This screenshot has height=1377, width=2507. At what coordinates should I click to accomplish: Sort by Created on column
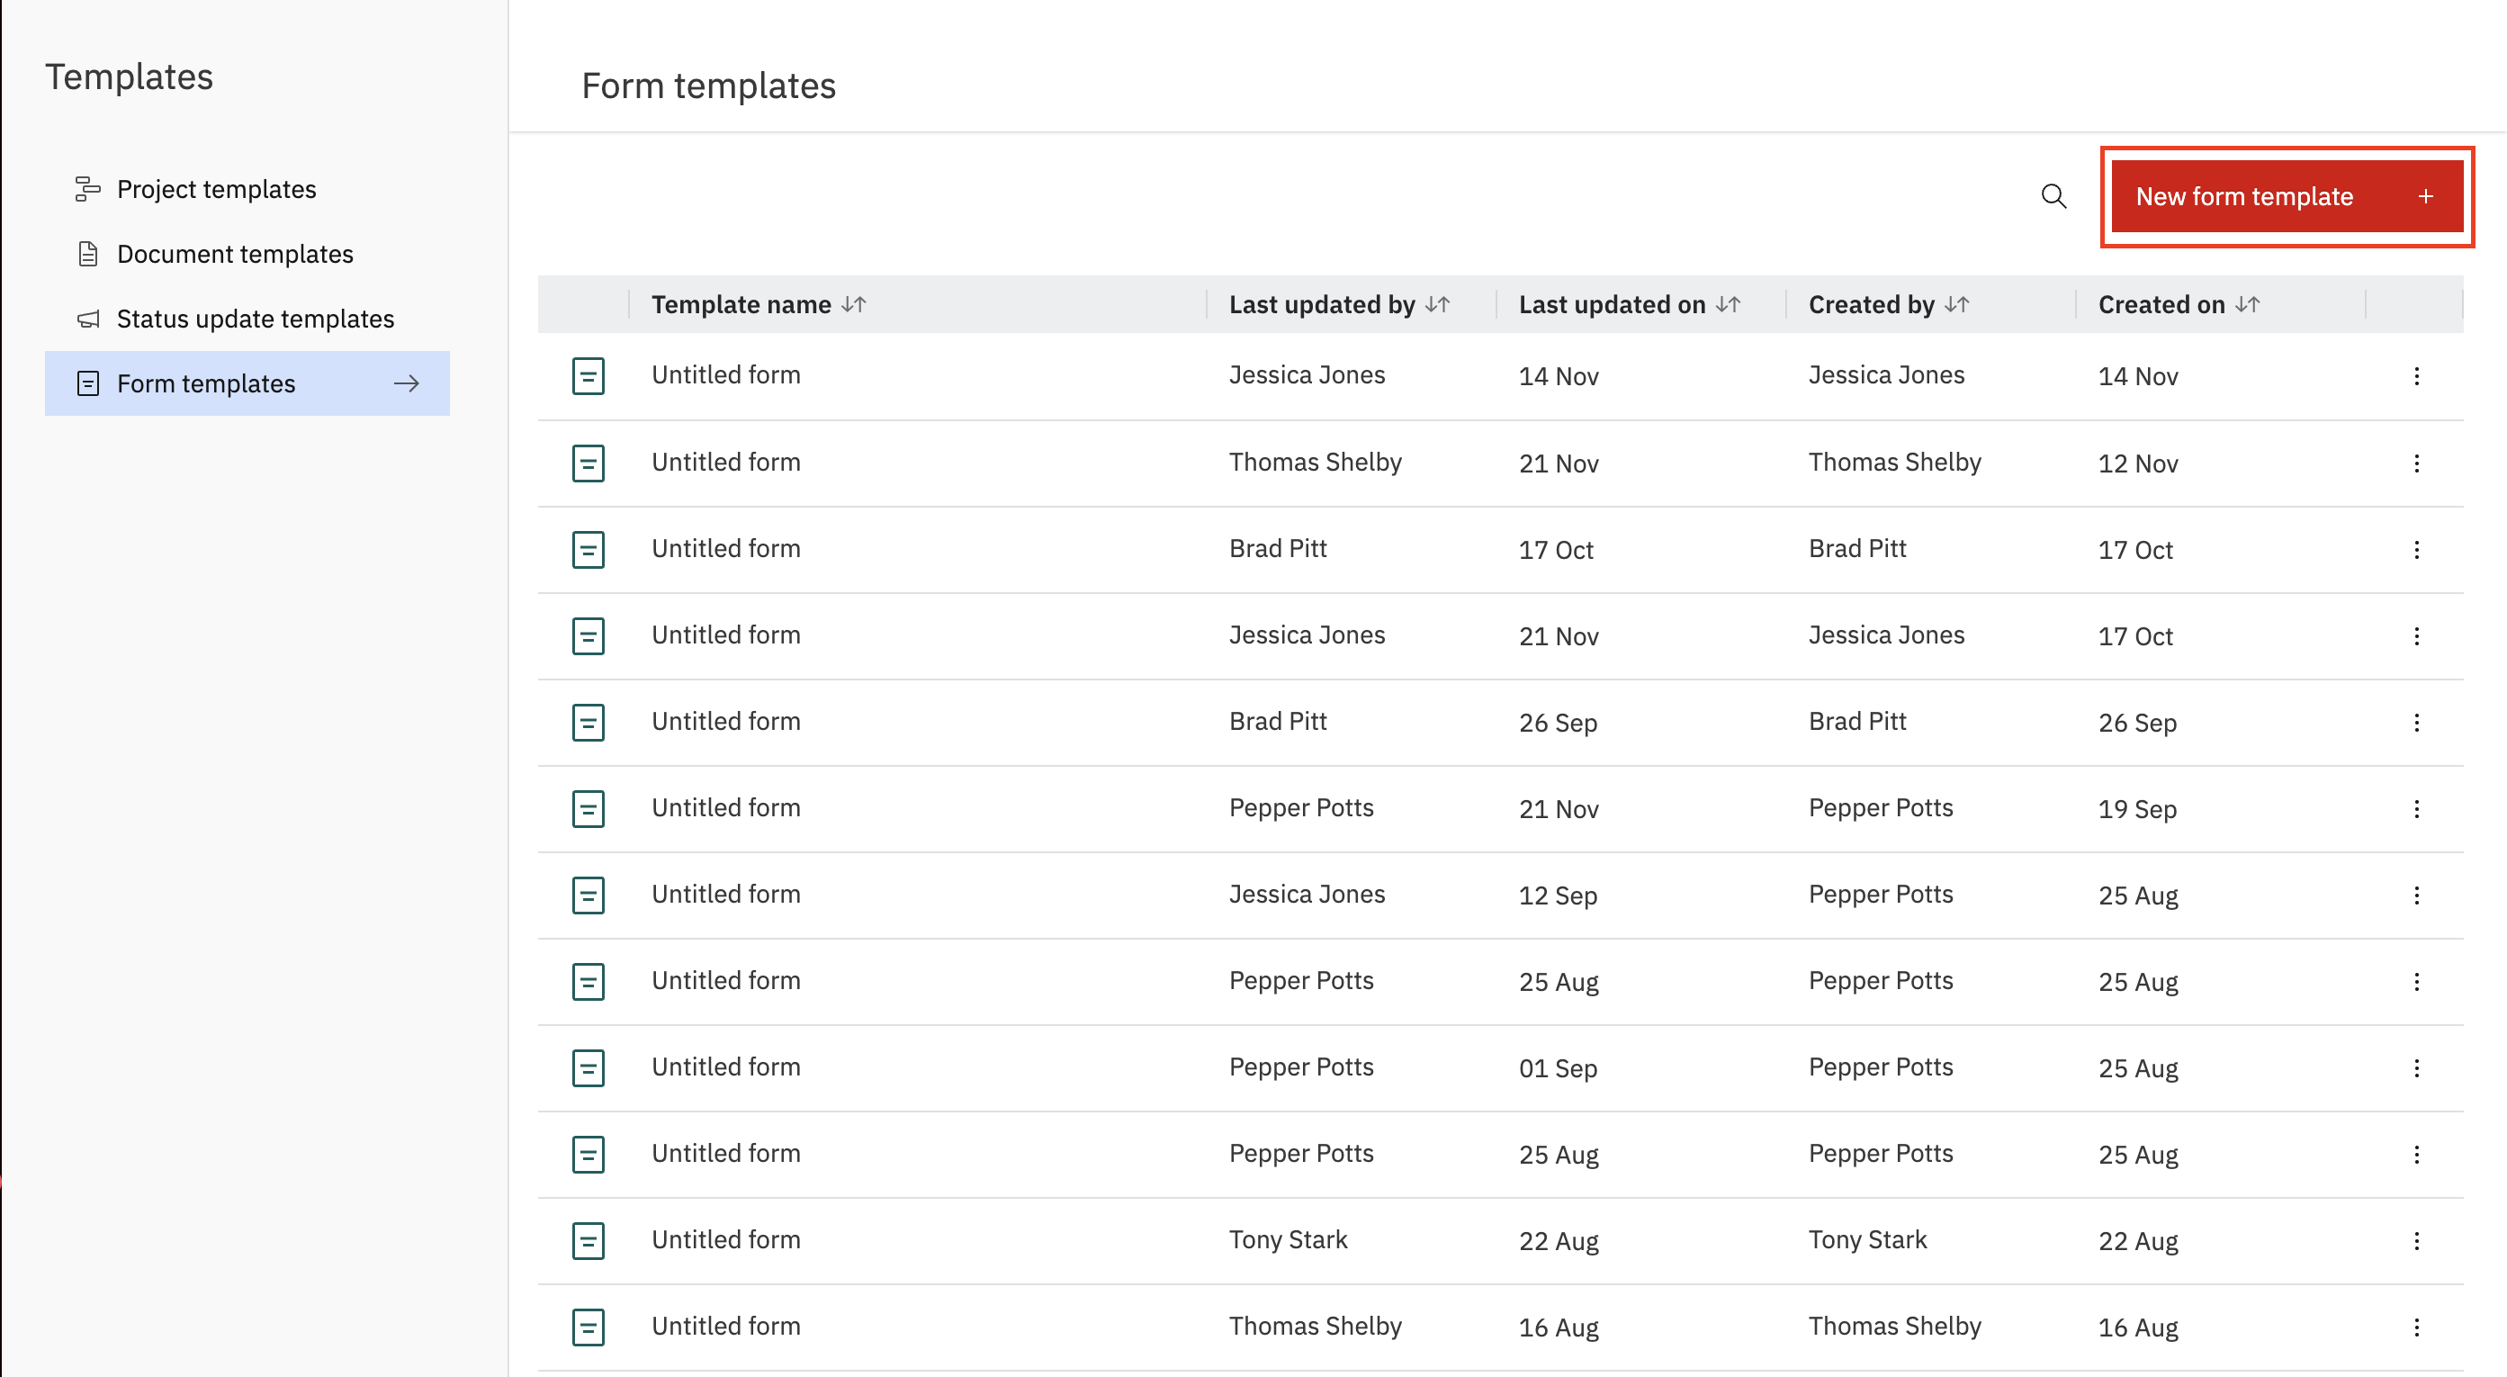click(x=2247, y=304)
